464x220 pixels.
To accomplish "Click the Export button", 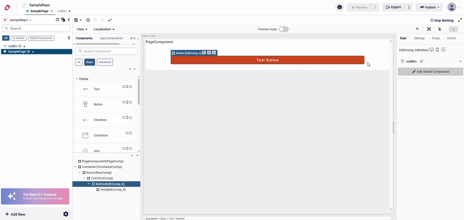I will pyautogui.click(x=393, y=7).
